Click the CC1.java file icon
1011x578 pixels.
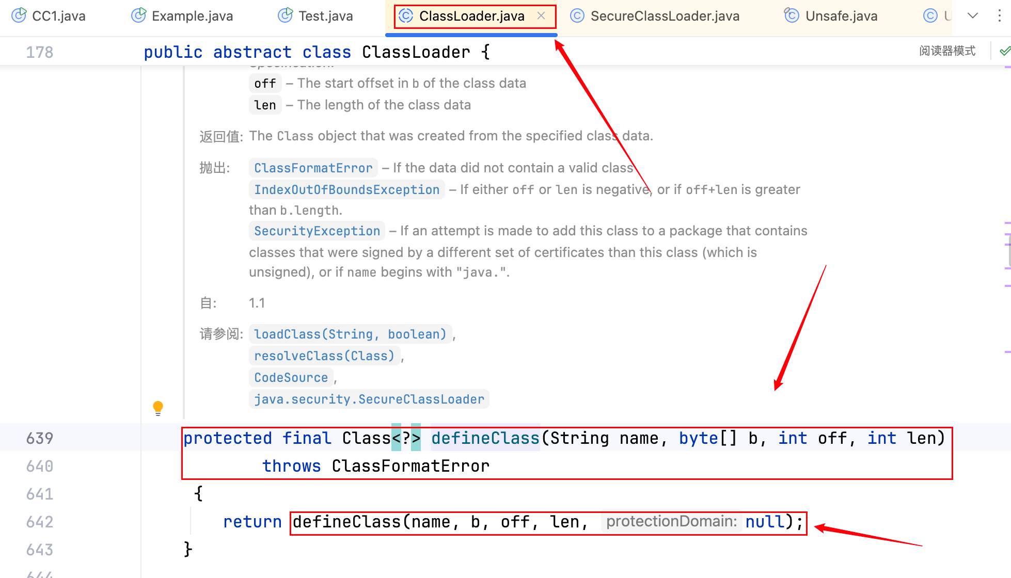(19, 16)
